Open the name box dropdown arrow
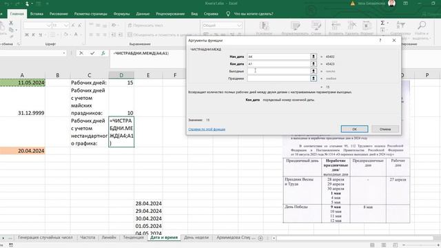This screenshot has height=248, width=441. (64, 53)
